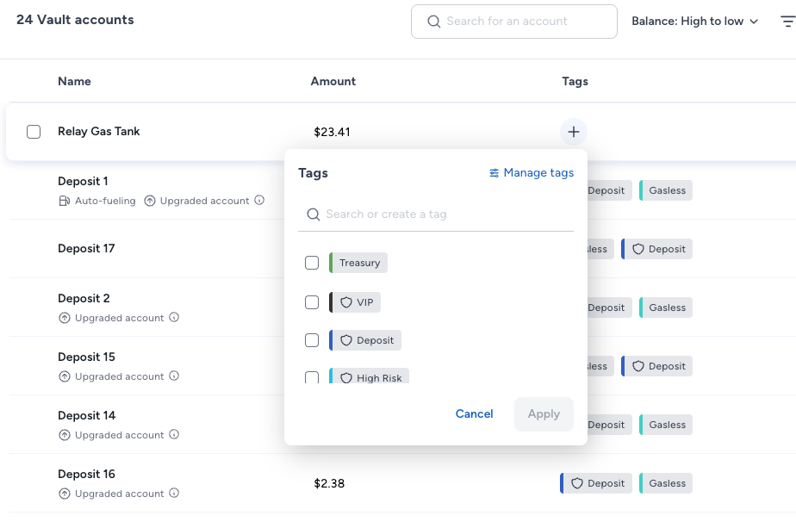796x528 pixels.
Task: Click the shield icon on the popup's Deposit tag
Action: pos(346,341)
